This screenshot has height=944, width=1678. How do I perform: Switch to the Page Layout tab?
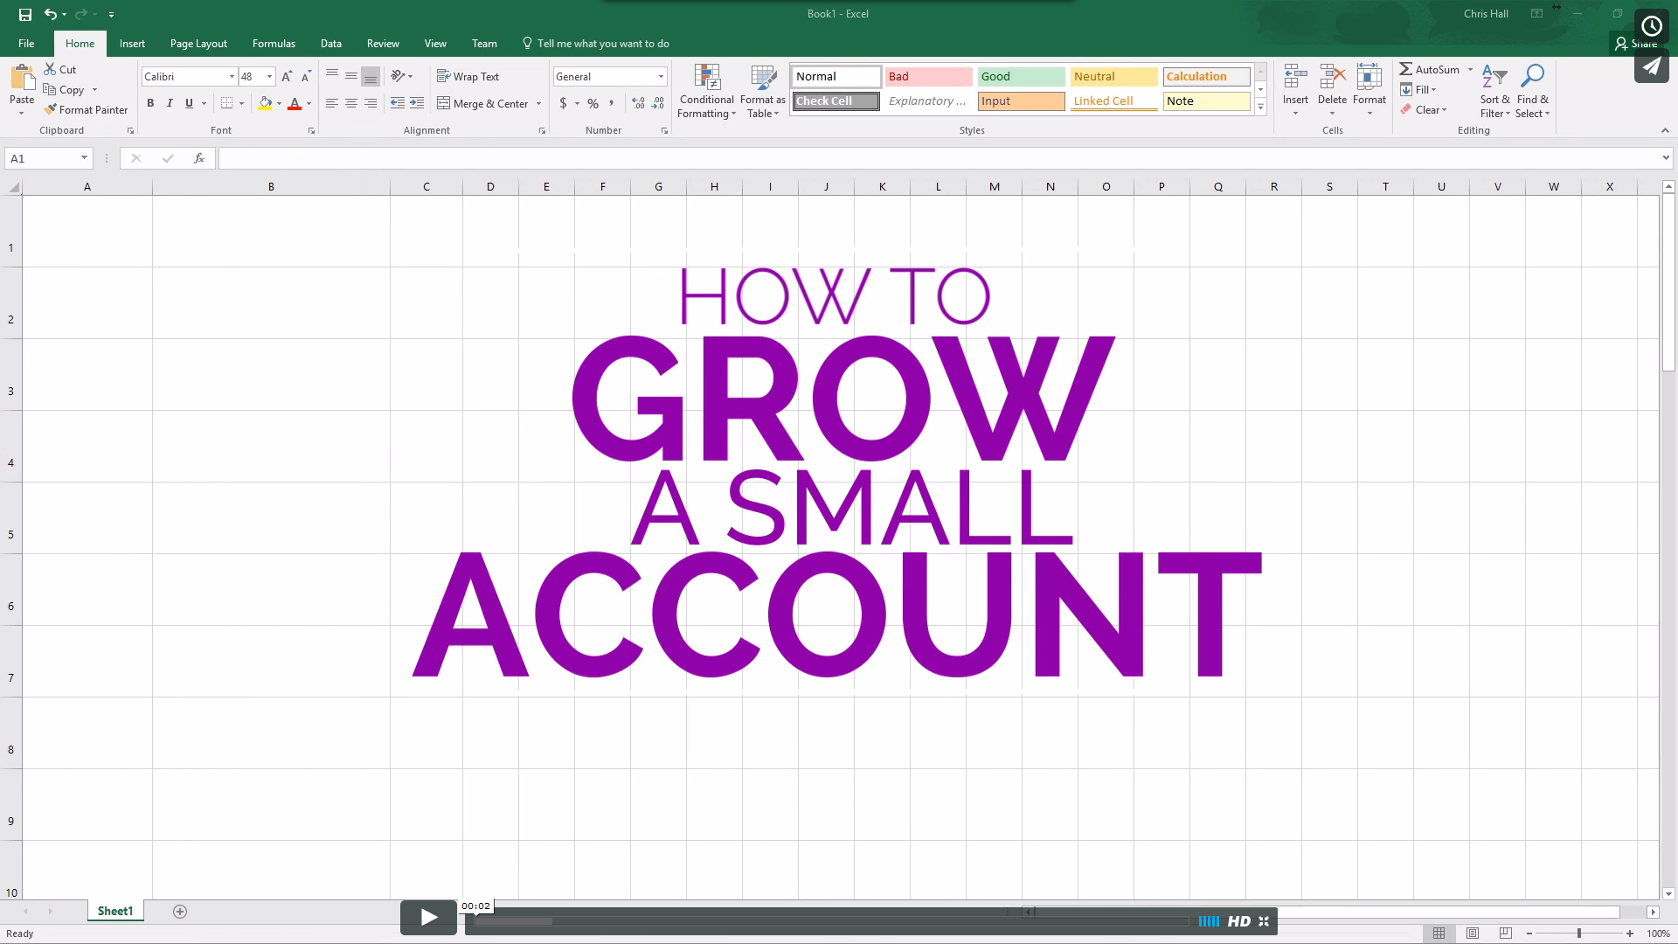coord(198,43)
